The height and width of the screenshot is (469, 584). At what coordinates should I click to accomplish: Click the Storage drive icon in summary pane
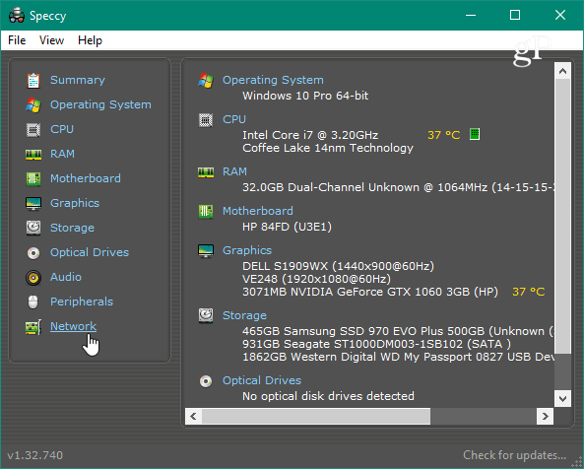pyautogui.click(x=206, y=316)
